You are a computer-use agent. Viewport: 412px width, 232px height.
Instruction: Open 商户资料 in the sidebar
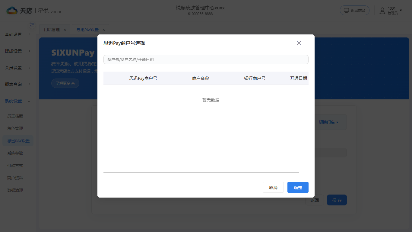point(15,178)
